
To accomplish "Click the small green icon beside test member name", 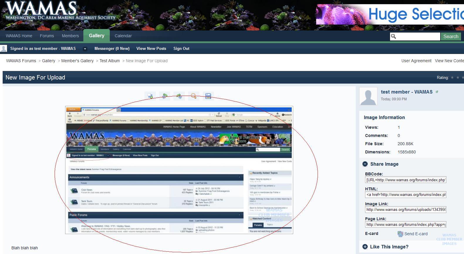I will [437, 92].
